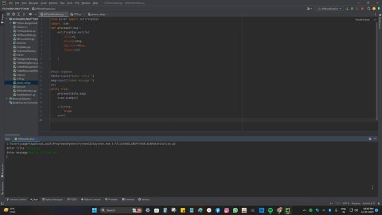This screenshot has width=382, height=215.
Task: Expand the External Libraries node
Action: [x=7, y=99]
